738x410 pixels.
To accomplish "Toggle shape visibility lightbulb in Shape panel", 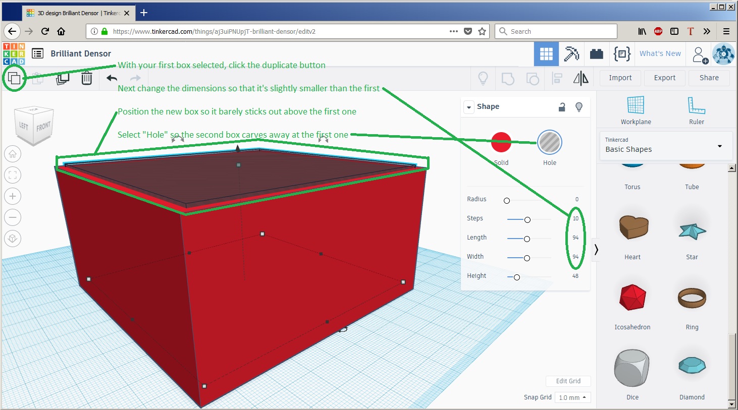I will (579, 107).
